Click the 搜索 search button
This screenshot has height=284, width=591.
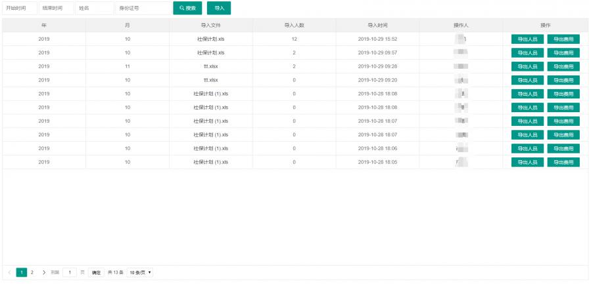tap(187, 9)
